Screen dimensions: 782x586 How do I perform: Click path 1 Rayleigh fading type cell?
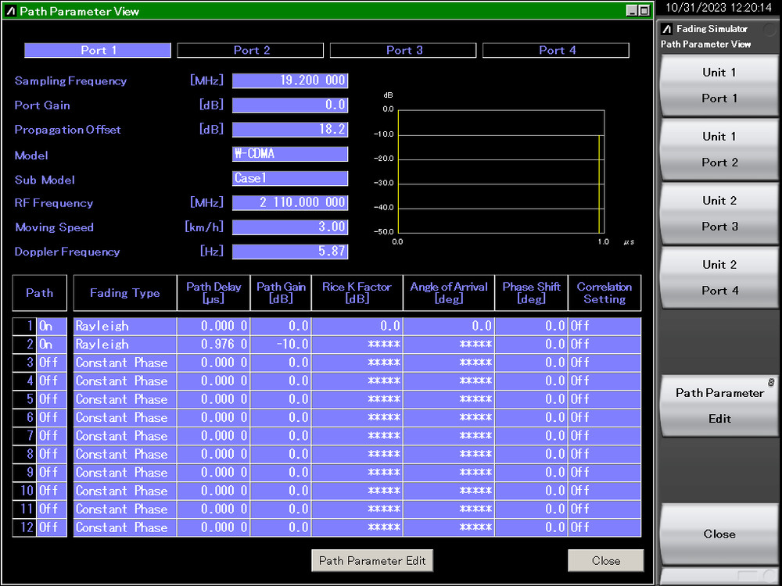point(125,327)
